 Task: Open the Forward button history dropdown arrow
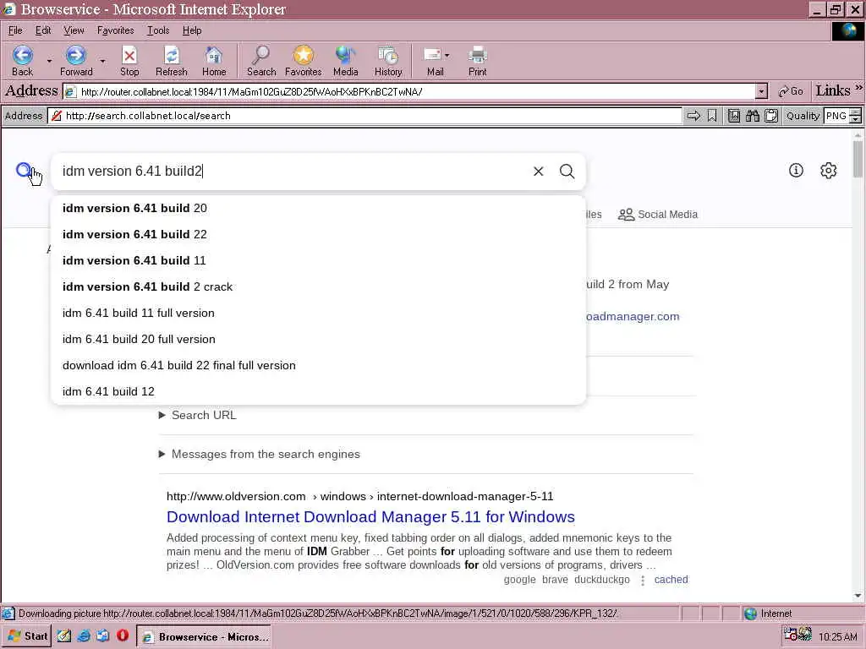(102, 61)
